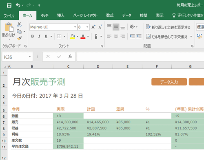Click the Format Painter brush icon
This screenshot has width=204, height=160.
(x=19, y=38)
